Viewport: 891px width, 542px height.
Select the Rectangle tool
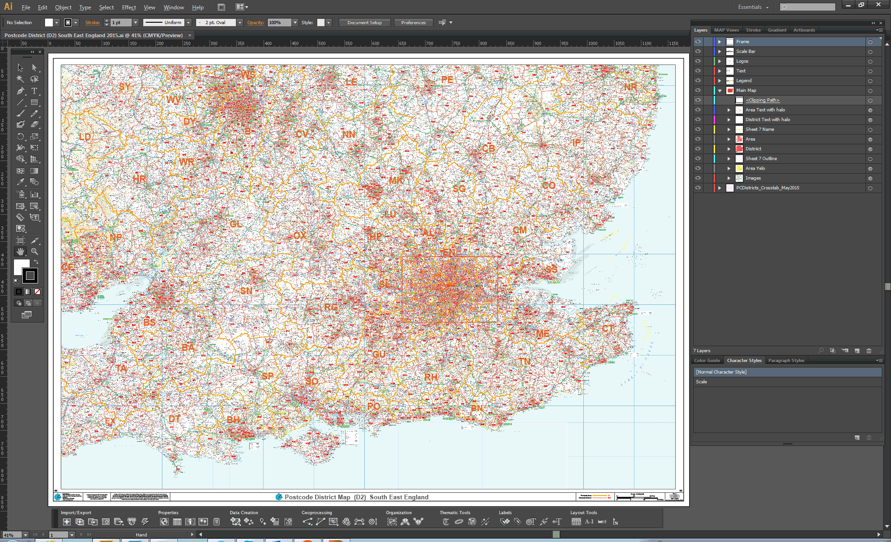(x=34, y=103)
